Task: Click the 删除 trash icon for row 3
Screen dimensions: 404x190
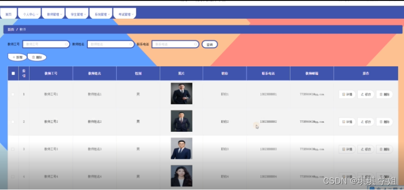Action: click(381, 149)
